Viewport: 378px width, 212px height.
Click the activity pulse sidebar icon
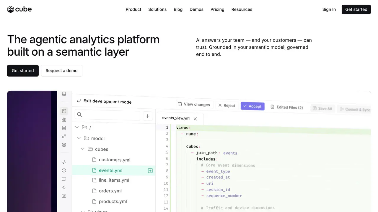[64, 162]
